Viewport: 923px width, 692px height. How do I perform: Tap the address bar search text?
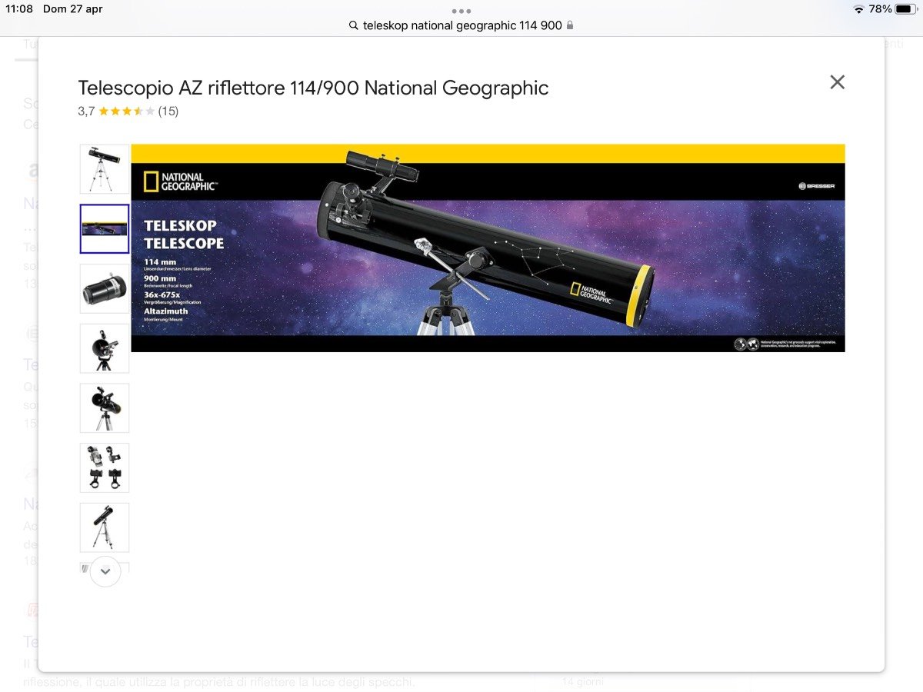click(x=462, y=25)
